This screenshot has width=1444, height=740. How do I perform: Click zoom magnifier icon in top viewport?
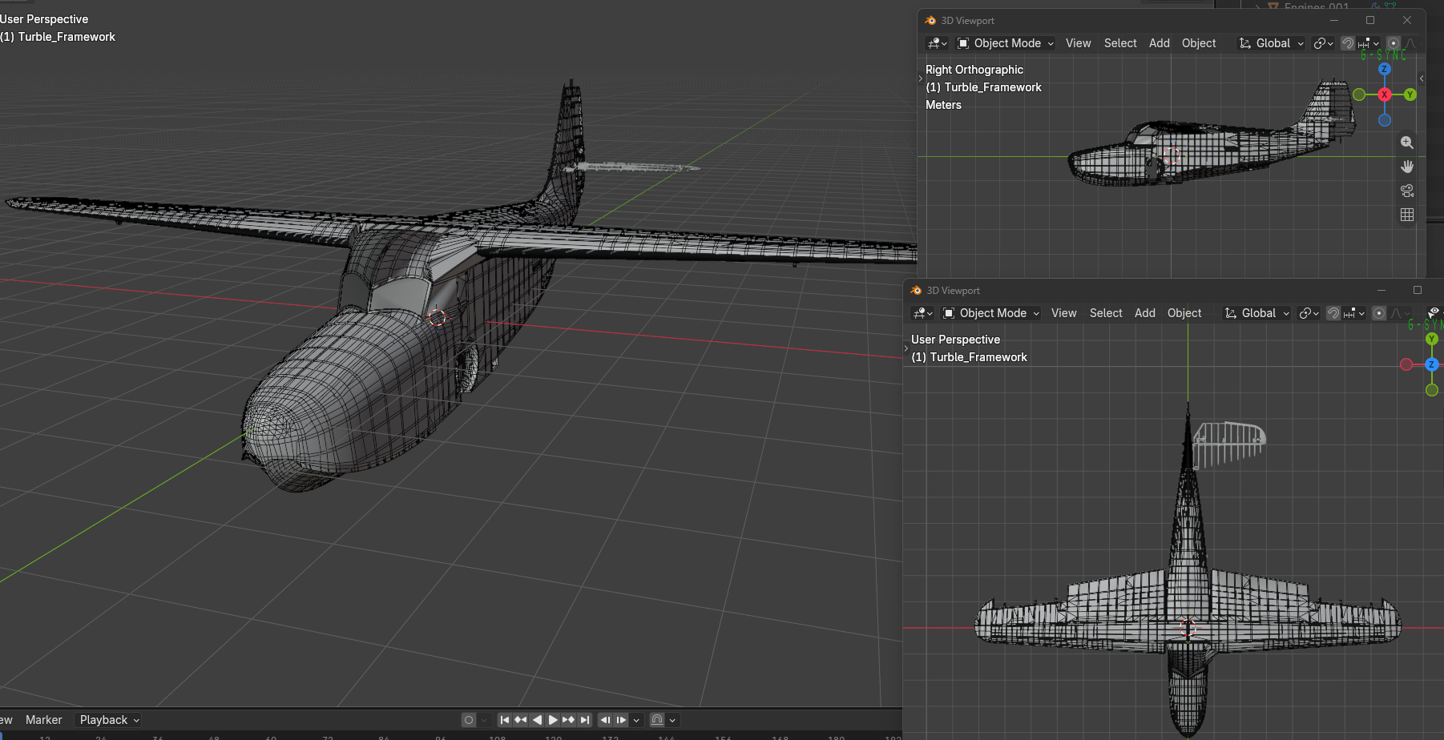point(1406,143)
